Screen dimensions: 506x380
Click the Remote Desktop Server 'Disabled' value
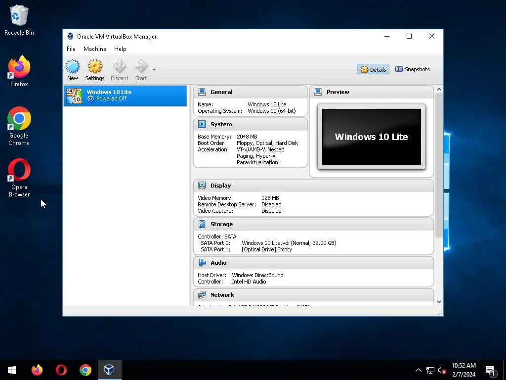click(x=271, y=204)
